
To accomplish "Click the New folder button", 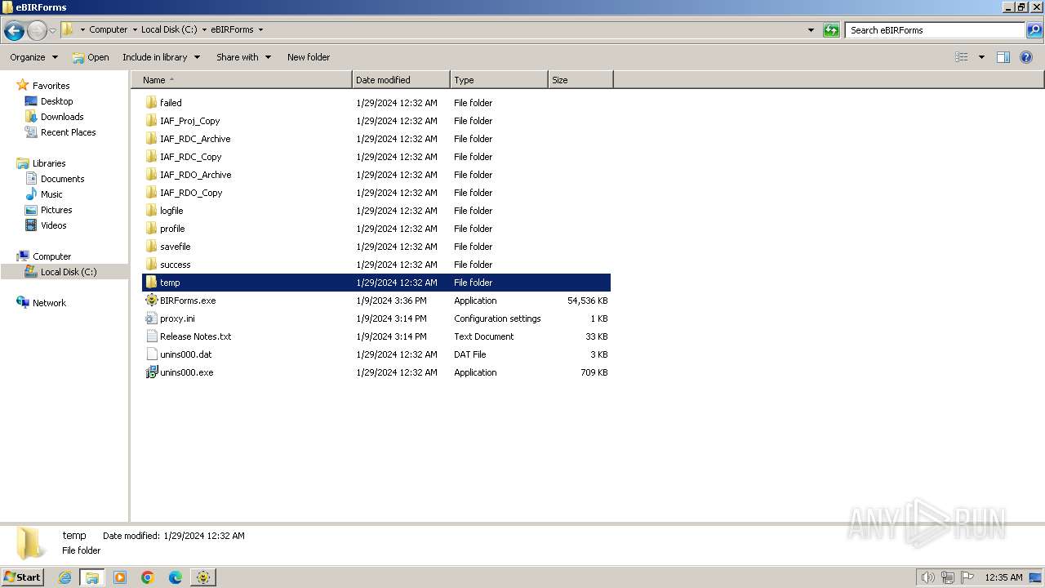I will point(309,57).
